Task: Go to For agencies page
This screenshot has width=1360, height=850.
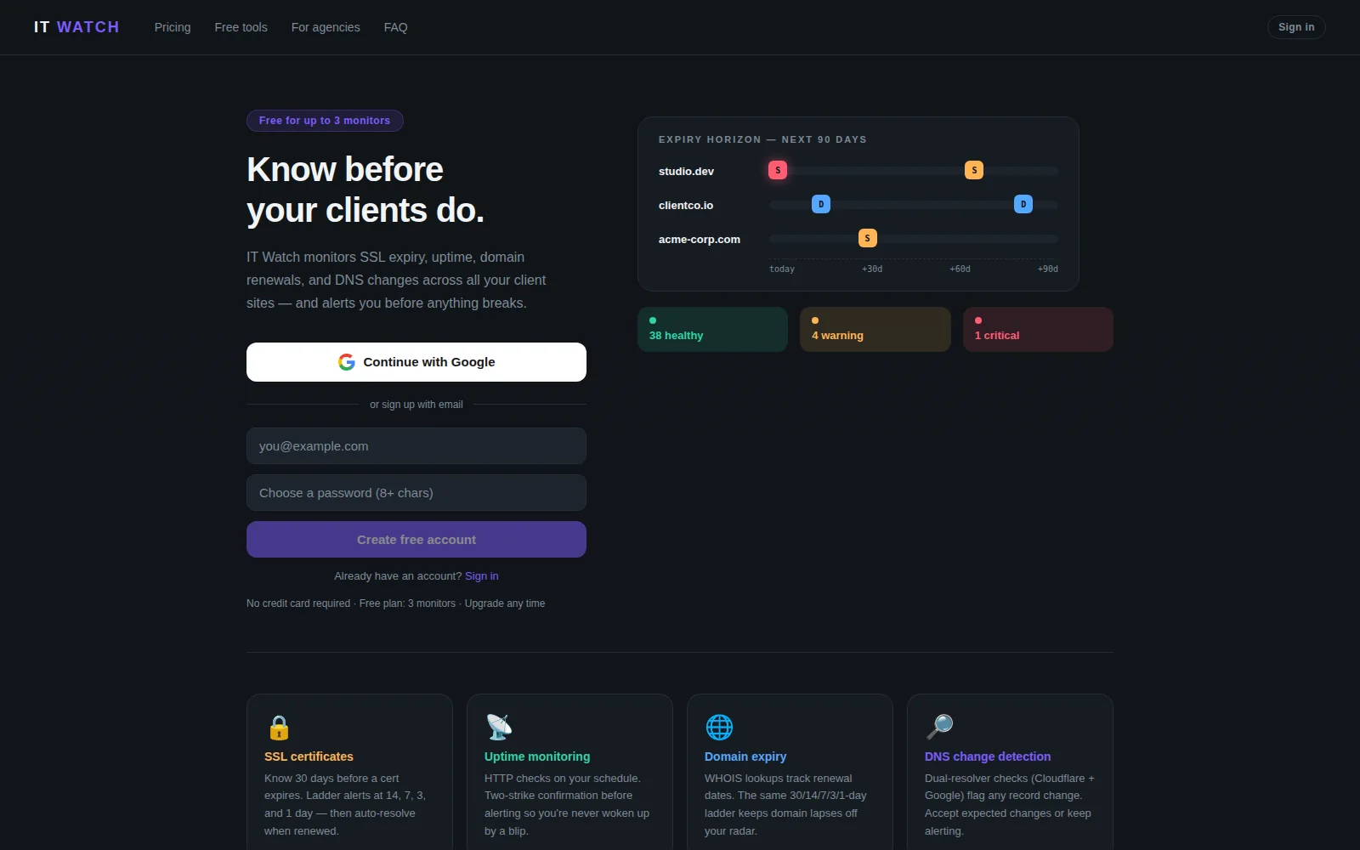Action: (326, 27)
